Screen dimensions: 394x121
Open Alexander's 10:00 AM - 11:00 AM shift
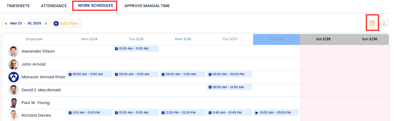[x=136, y=49]
